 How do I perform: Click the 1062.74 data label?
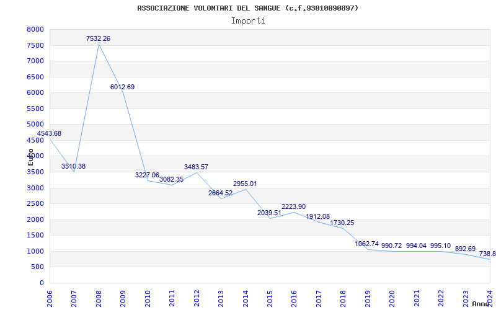click(x=367, y=244)
